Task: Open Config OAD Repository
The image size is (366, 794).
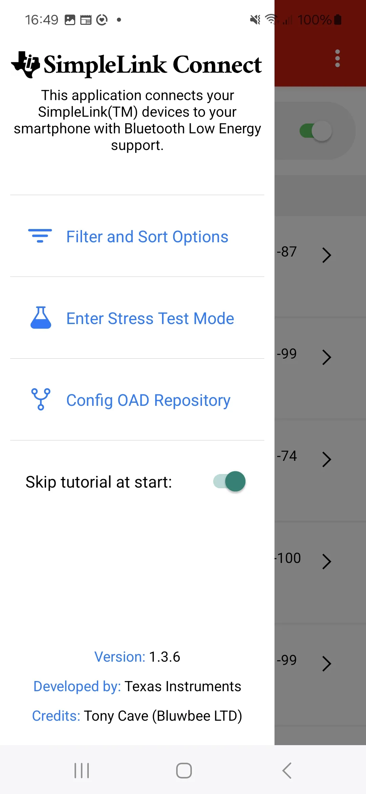Action: (148, 400)
